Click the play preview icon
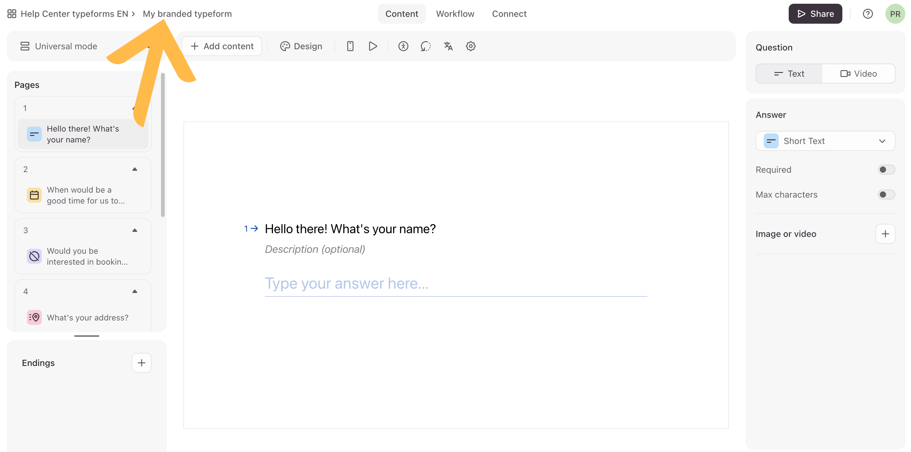Image resolution: width=911 pixels, height=452 pixels. coord(373,46)
